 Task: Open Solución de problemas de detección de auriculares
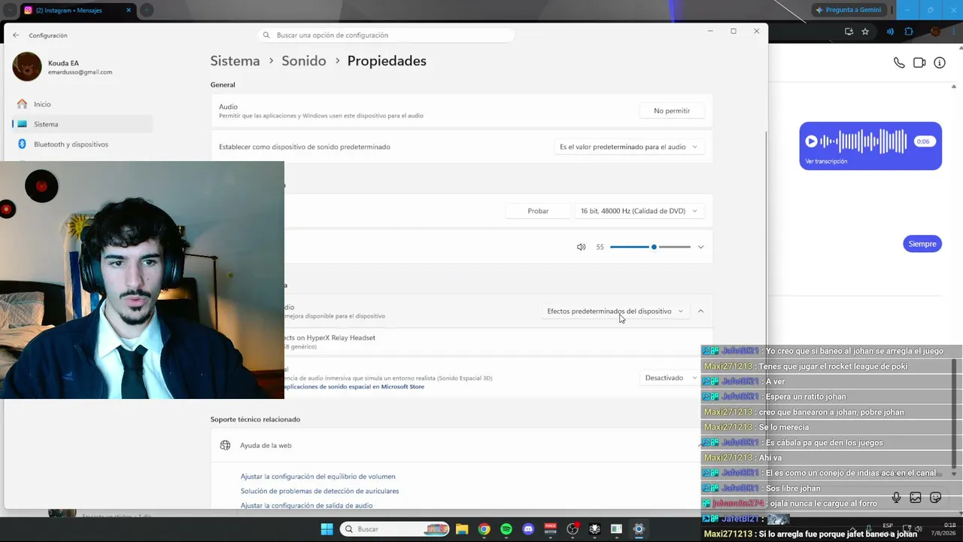pyautogui.click(x=320, y=491)
